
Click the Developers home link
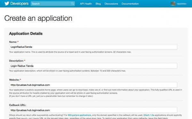pyautogui.click(x=19, y=3)
